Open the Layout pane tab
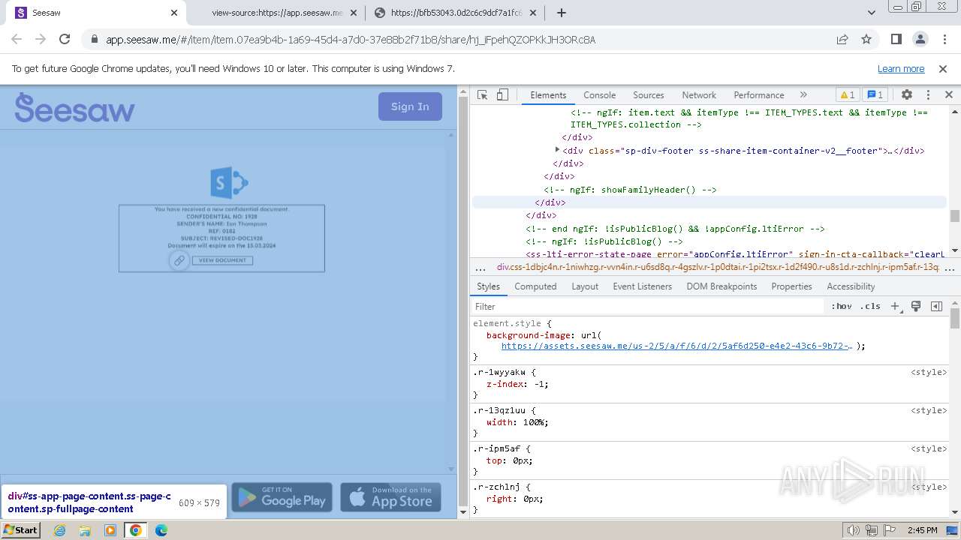This screenshot has height=540, width=961. click(x=585, y=286)
